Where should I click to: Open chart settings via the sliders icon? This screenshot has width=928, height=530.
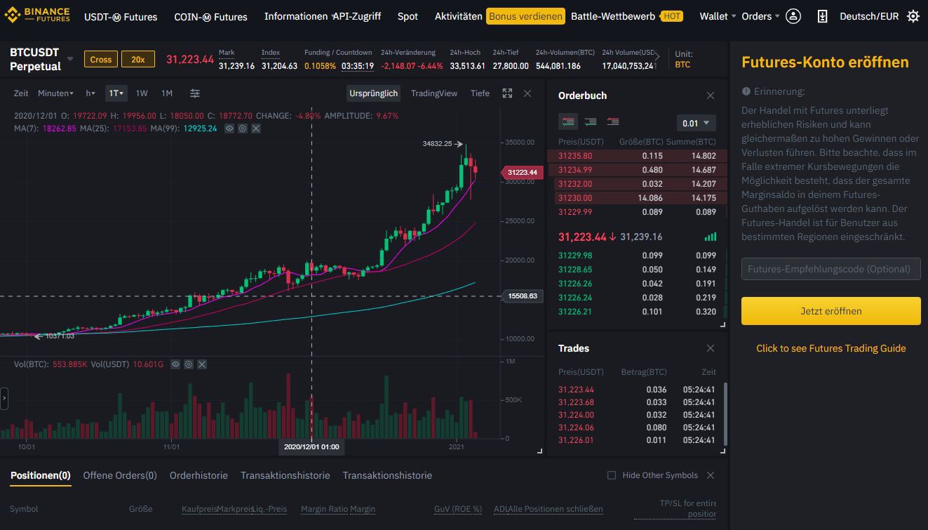[194, 93]
